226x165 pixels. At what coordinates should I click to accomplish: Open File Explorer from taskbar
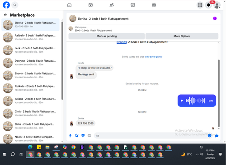pos(47,147)
